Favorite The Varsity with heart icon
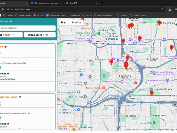 6,47
